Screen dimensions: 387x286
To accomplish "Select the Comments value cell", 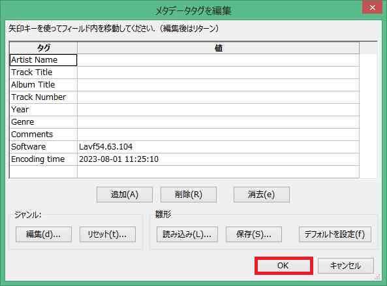I will pos(218,135).
